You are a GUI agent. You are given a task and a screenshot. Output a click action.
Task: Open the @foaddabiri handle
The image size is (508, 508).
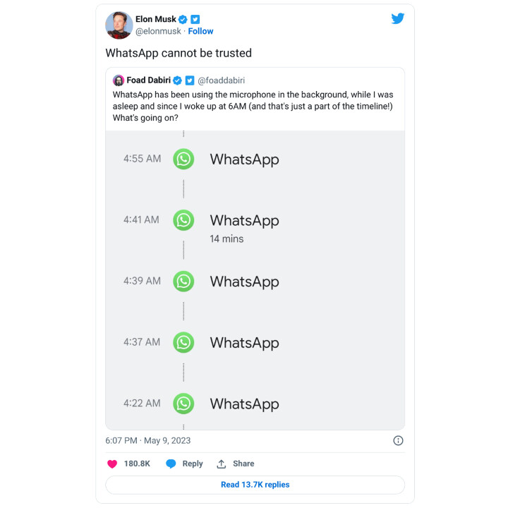pos(220,80)
